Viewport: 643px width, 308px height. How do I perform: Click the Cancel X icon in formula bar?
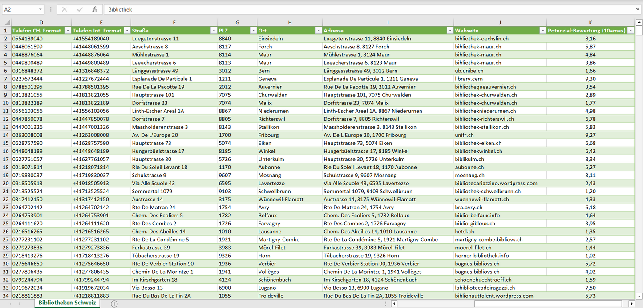coord(65,9)
